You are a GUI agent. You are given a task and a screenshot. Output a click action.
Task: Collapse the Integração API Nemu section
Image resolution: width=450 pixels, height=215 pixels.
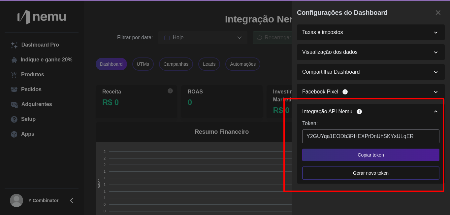[436, 112]
